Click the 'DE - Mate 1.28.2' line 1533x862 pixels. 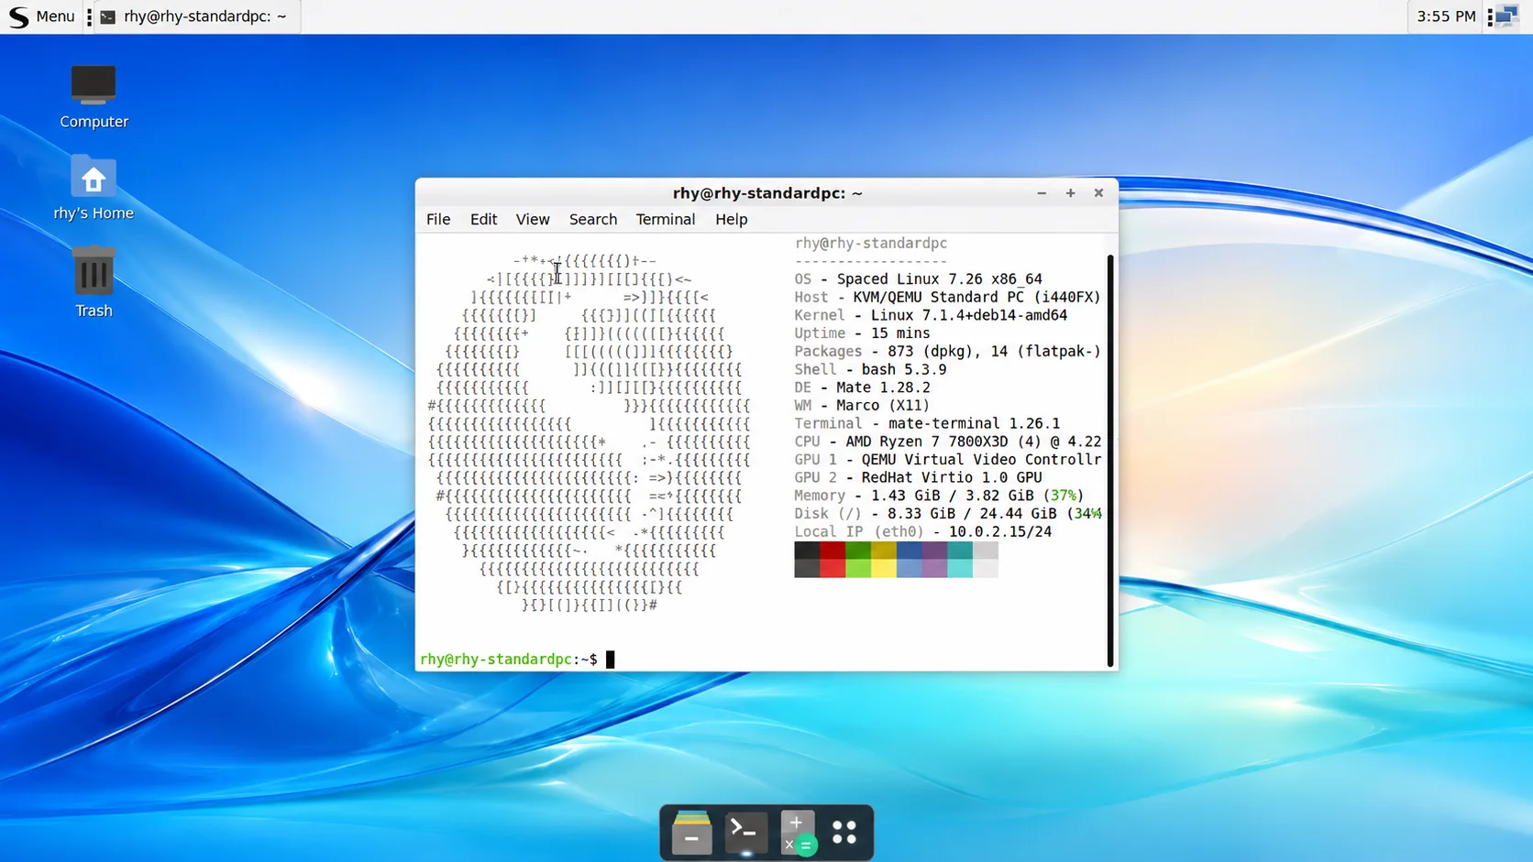coord(862,387)
